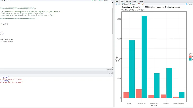This screenshot has width=193, height=108.
Task: Open the Help tab
Action: 135,2
